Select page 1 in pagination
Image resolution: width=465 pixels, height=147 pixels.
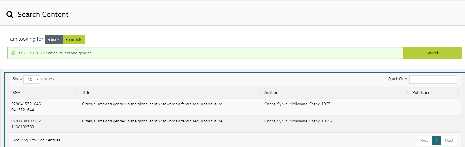[x=436, y=140]
